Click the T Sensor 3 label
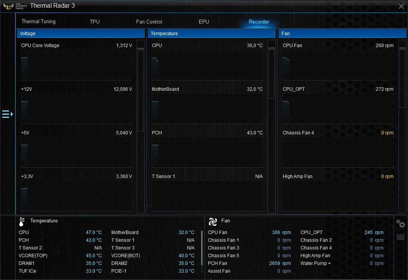 point(123,248)
